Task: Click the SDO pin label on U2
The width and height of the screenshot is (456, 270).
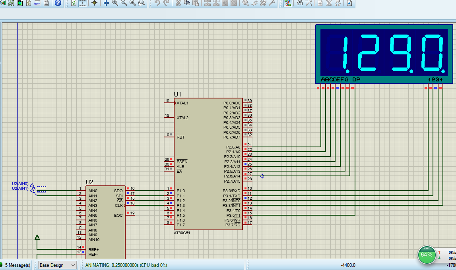Action: pos(118,191)
